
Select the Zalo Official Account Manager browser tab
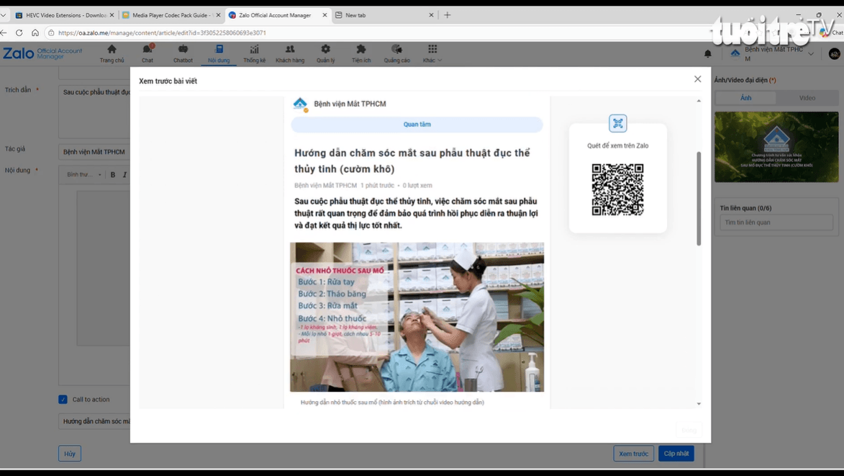(273, 14)
